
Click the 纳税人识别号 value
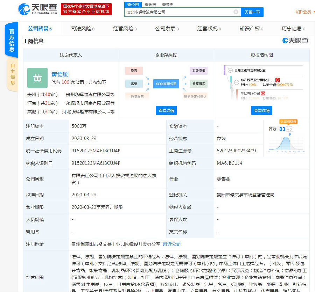pyautogui.click(x=96, y=163)
